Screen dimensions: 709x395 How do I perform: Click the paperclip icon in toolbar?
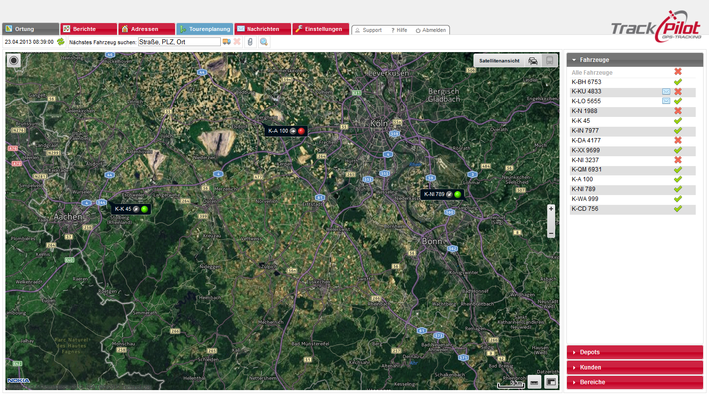(250, 42)
